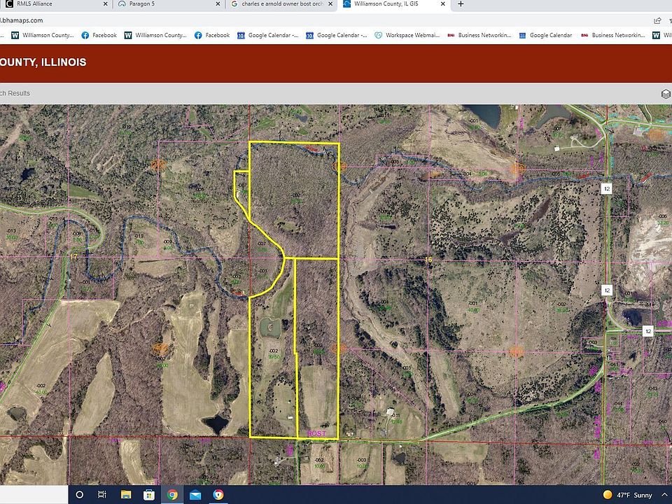
Task: Open the first Facebook bookmark
Action: coord(99,35)
